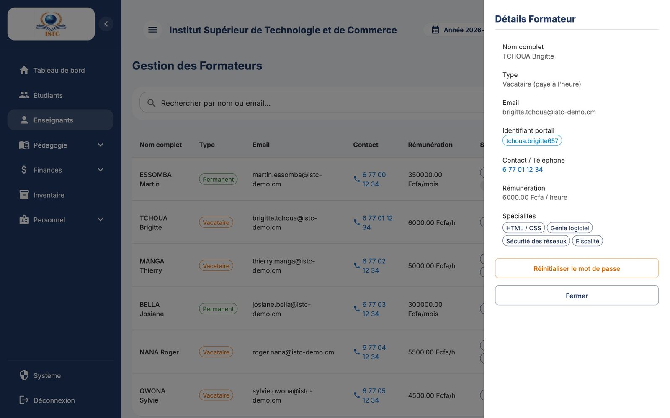670x418 pixels.
Task: Click the Déconnexion logout icon
Action: pos(24,400)
